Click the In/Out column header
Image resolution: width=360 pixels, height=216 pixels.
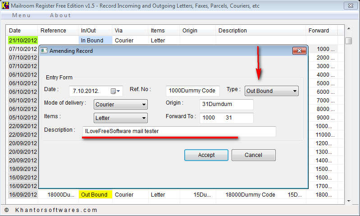coord(95,31)
